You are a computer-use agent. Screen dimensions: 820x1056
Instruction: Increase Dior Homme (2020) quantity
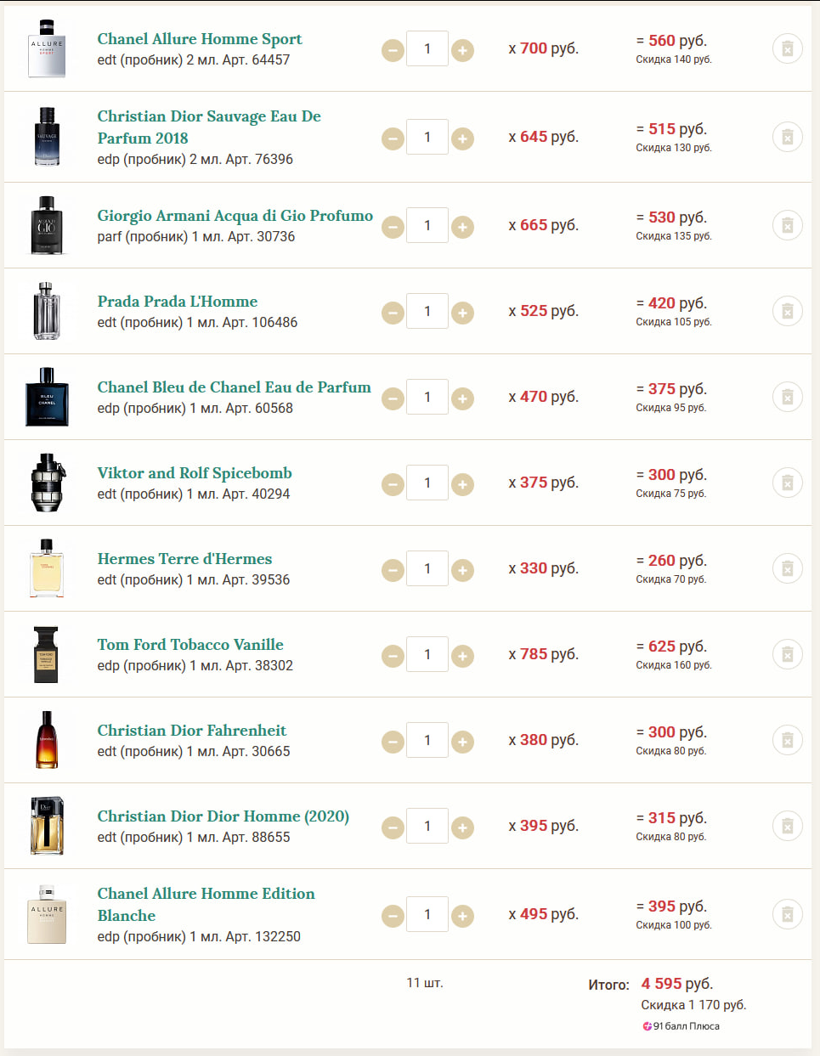point(462,827)
